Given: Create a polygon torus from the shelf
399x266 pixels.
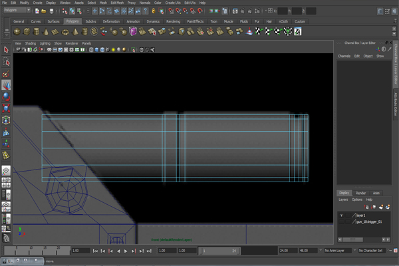Looking at the screenshot, I should [x=65, y=32].
